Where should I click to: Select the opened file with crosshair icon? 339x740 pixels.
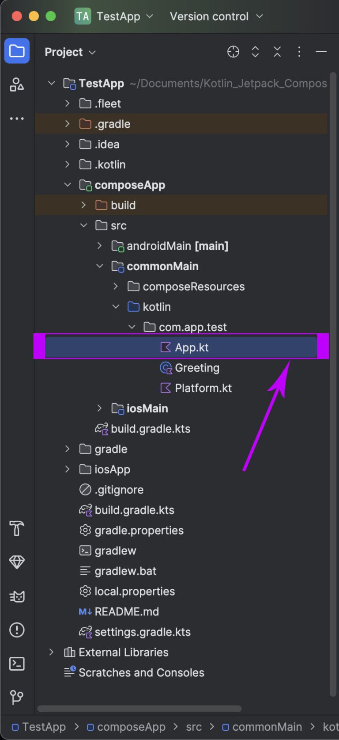(x=233, y=52)
